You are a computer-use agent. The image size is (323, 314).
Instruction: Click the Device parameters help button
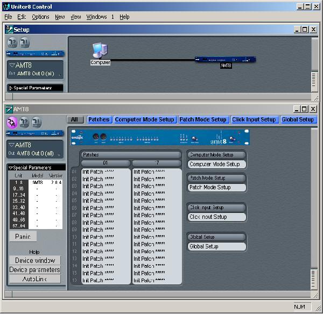35,269
